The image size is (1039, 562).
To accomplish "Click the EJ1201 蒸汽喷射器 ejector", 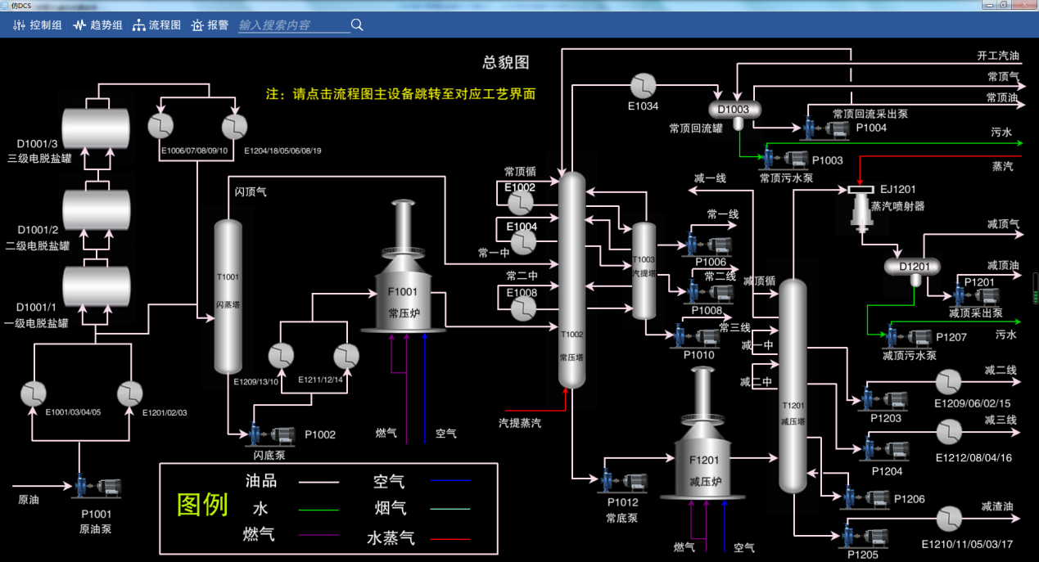I will [862, 207].
